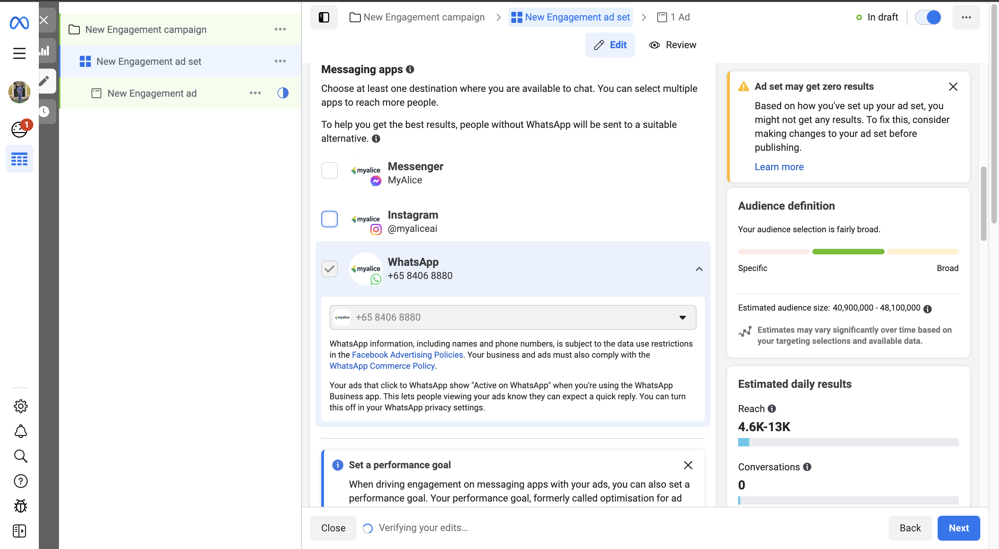Open the hamburger main menu

pos(19,53)
